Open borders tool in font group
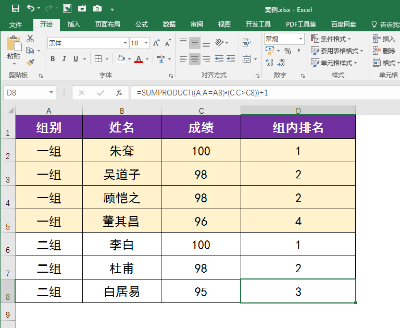The width and height of the screenshot is (400, 328). point(98,59)
